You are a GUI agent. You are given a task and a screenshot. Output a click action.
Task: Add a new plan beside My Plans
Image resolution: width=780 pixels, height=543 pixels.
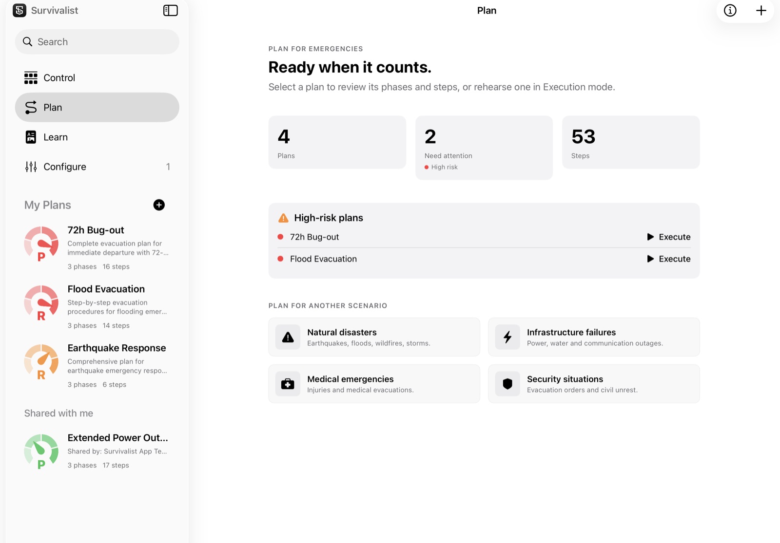click(159, 205)
